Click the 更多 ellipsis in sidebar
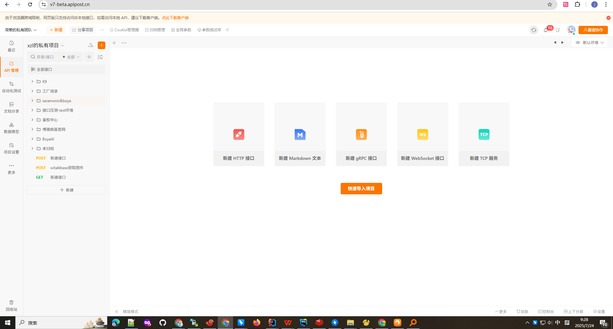This screenshot has width=613, height=329. click(11, 169)
